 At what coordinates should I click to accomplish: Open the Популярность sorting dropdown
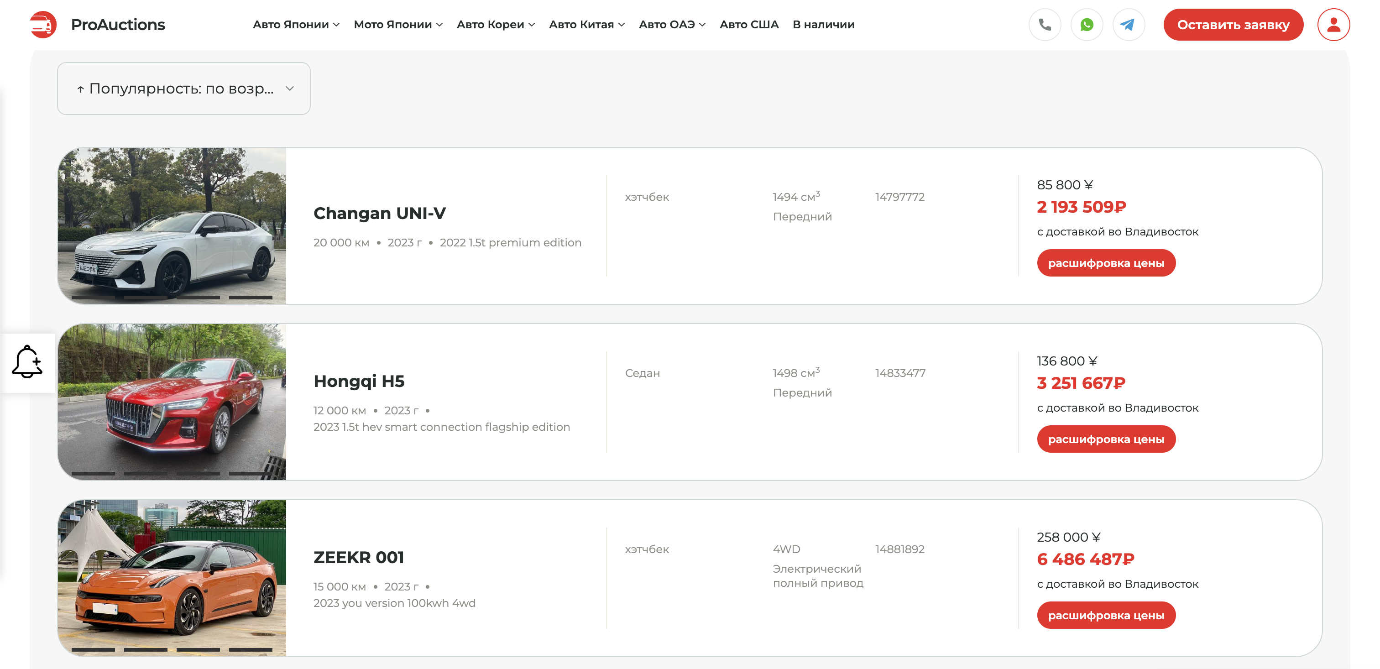tap(184, 89)
